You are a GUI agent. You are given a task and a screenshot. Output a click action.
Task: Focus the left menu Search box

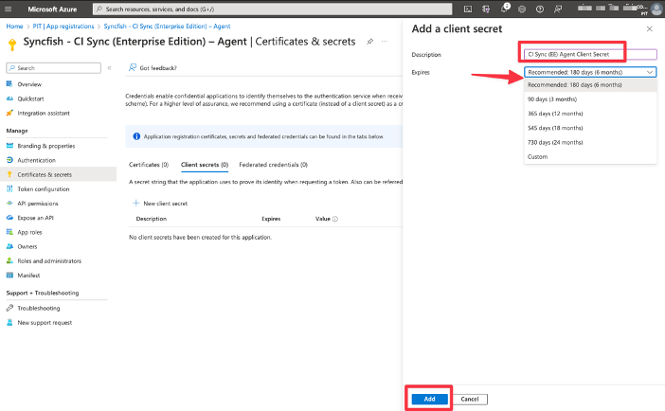[x=53, y=68]
